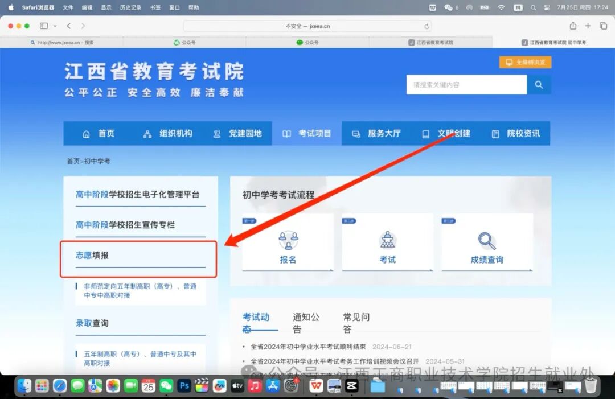Click the 无障碍浏览 button
The image size is (615, 399).
(524, 62)
